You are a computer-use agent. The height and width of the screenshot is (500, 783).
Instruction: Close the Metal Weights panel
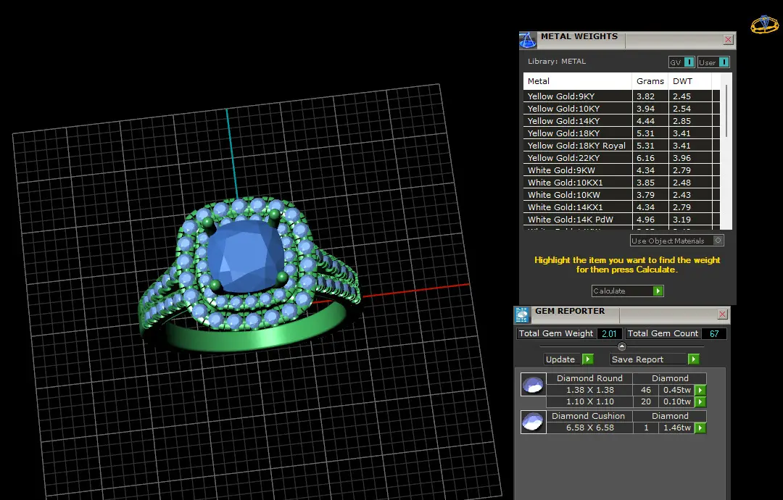coord(728,39)
